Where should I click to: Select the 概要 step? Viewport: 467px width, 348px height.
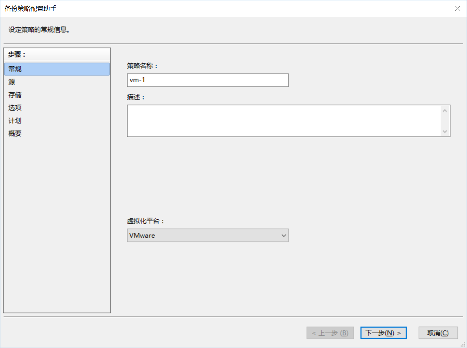pyautogui.click(x=15, y=134)
